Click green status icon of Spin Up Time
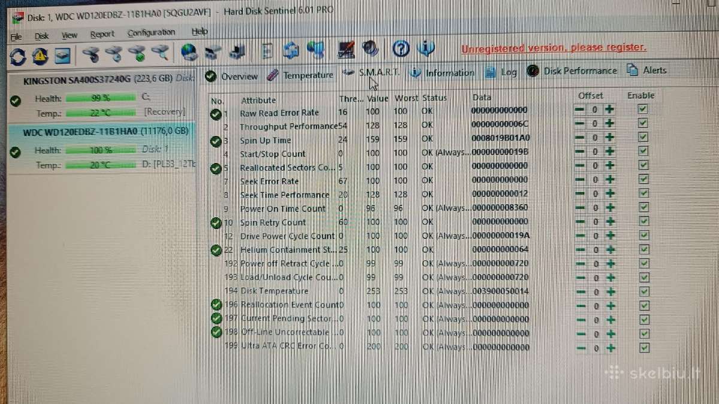719x404 pixels. [x=216, y=141]
